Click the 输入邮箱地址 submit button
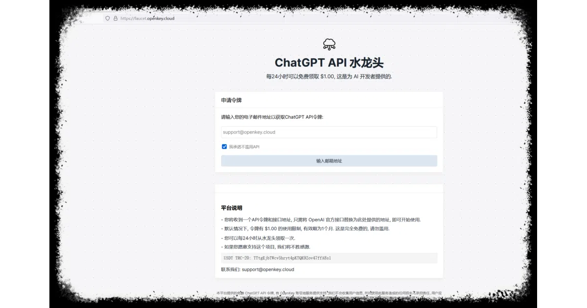This screenshot has width=587, height=308. tap(329, 161)
